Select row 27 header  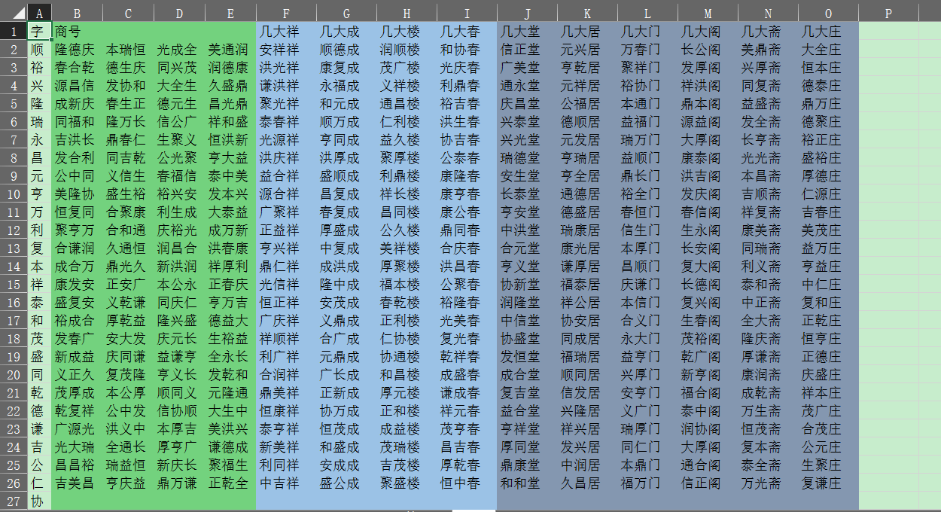pyautogui.click(x=14, y=501)
